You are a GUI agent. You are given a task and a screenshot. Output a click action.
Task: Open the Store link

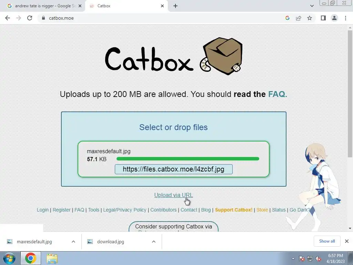[262, 210]
